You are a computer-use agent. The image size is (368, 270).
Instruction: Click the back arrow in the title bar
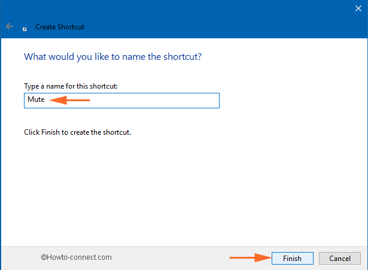[x=9, y=27]
